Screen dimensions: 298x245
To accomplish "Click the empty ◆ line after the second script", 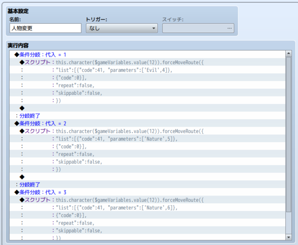I will 148,177.
